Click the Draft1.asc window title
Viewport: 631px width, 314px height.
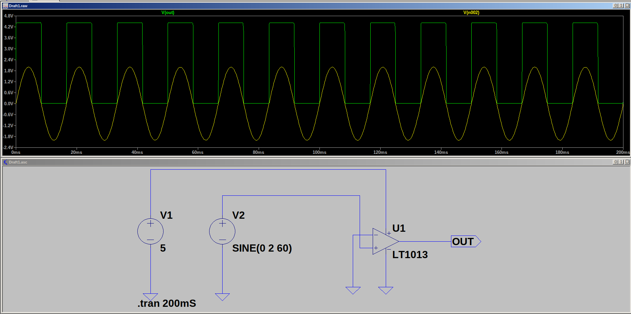(18, 162)
